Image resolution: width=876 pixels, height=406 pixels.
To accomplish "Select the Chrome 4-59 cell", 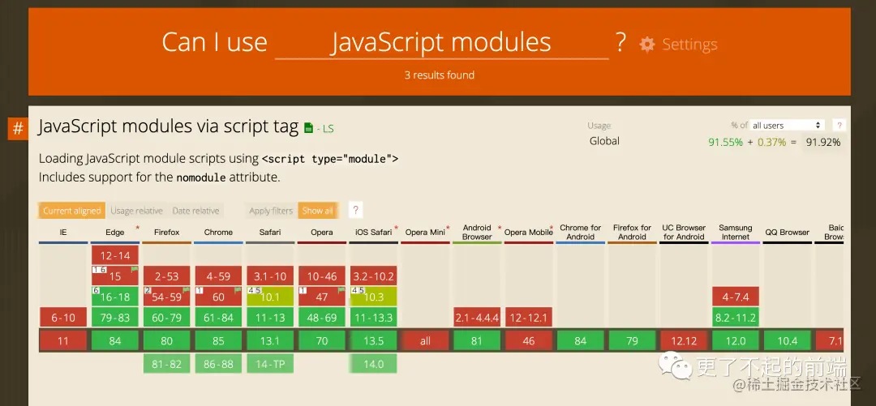I will (218, 276).
